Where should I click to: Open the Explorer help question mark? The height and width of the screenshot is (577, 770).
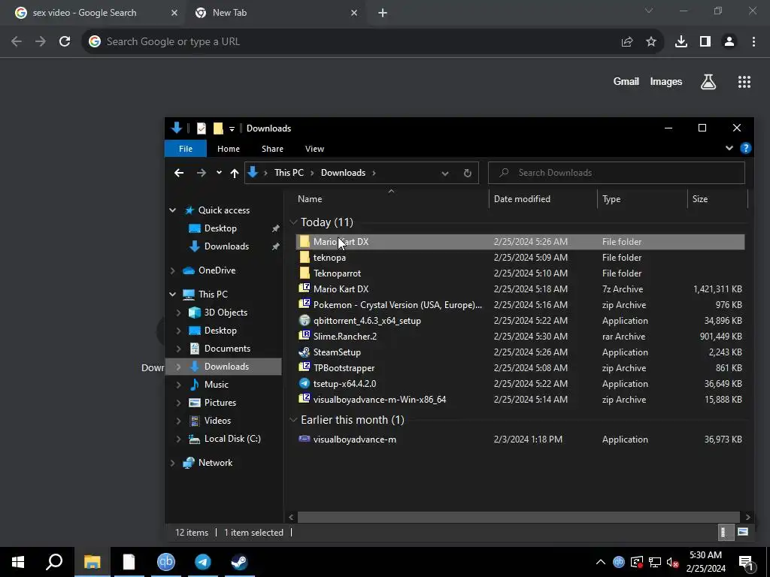tap(745, 148)
